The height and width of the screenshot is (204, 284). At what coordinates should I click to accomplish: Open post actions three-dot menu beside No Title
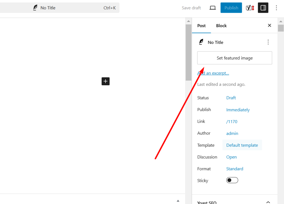[x=268, y=42]
